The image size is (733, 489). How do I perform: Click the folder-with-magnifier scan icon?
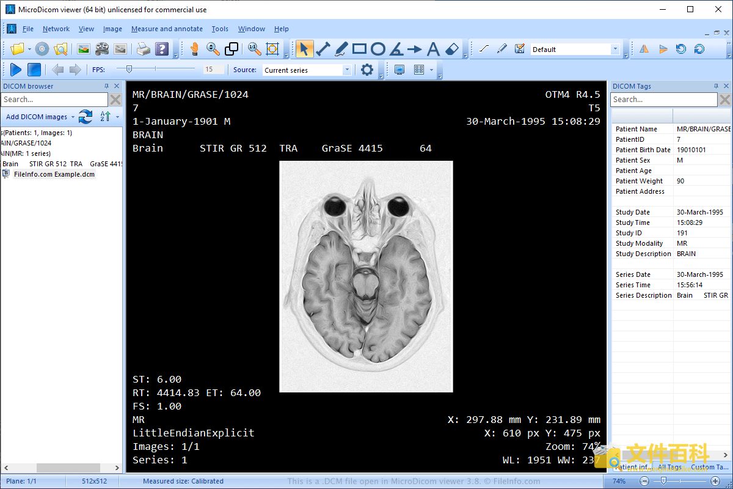[x=60, y=49]
